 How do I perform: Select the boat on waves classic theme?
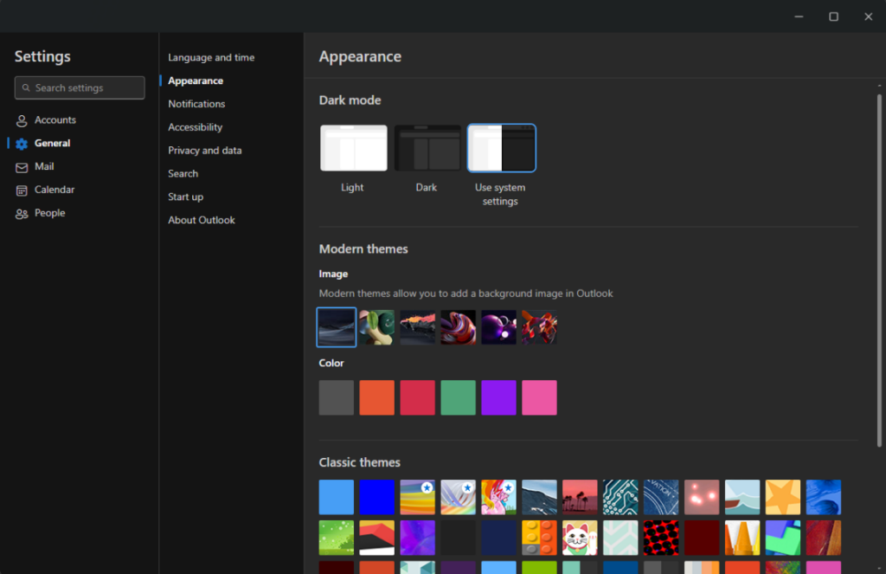(x=742, y=497)
